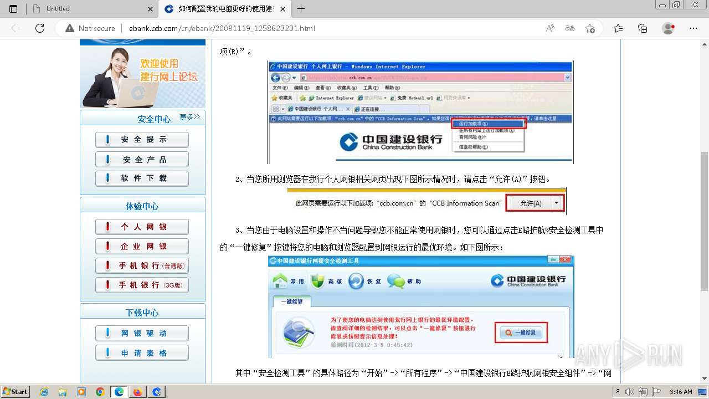Open 手机银行 (3G版) button
This screenshot has height=399, width=709.
[142, 285]
